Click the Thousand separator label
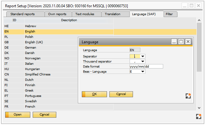The height and width of the screenshot is (125, 205). (x=97, y=62)
